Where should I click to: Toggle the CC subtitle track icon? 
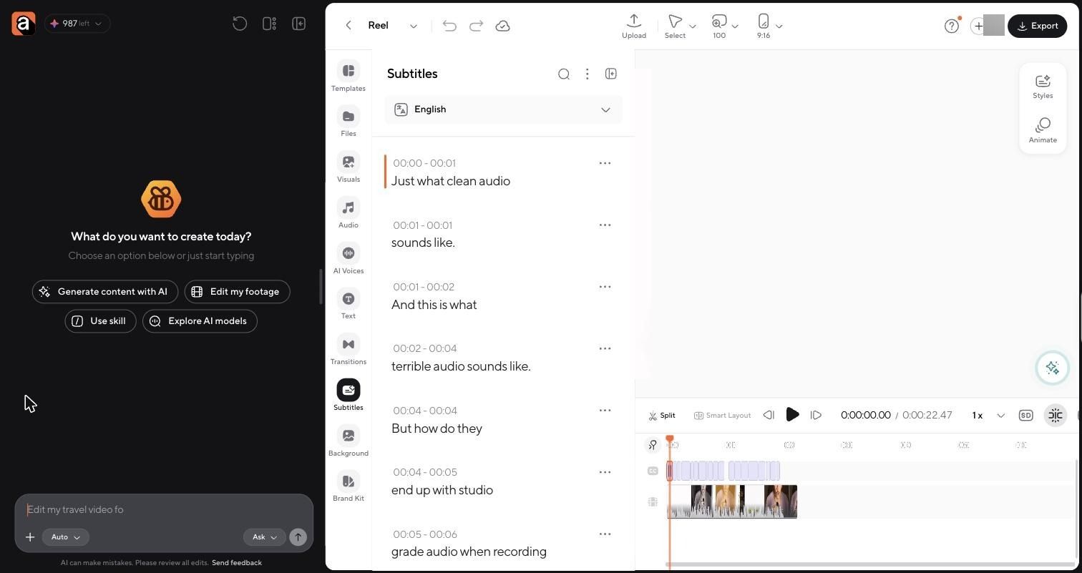click(653, 471)
